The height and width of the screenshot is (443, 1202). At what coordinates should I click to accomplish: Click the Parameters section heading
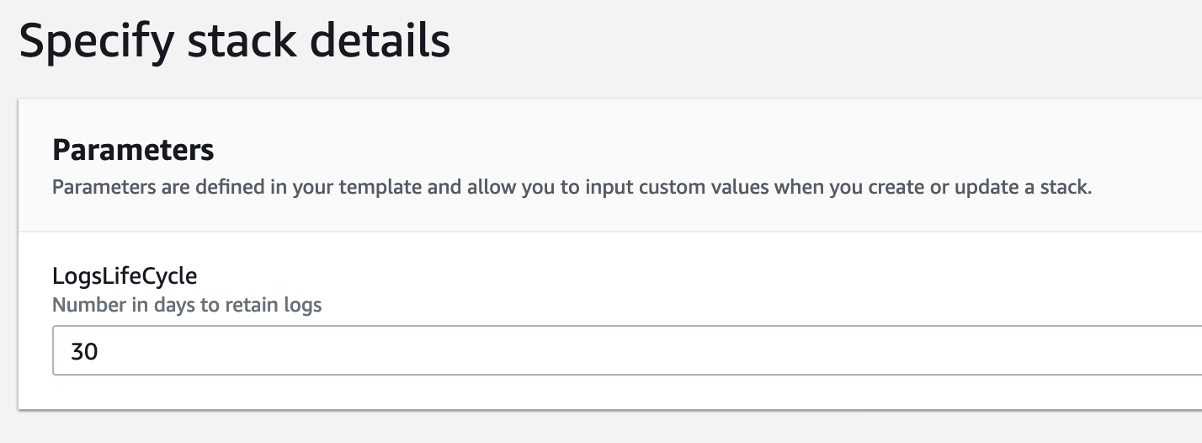click(x=133, y=150)
